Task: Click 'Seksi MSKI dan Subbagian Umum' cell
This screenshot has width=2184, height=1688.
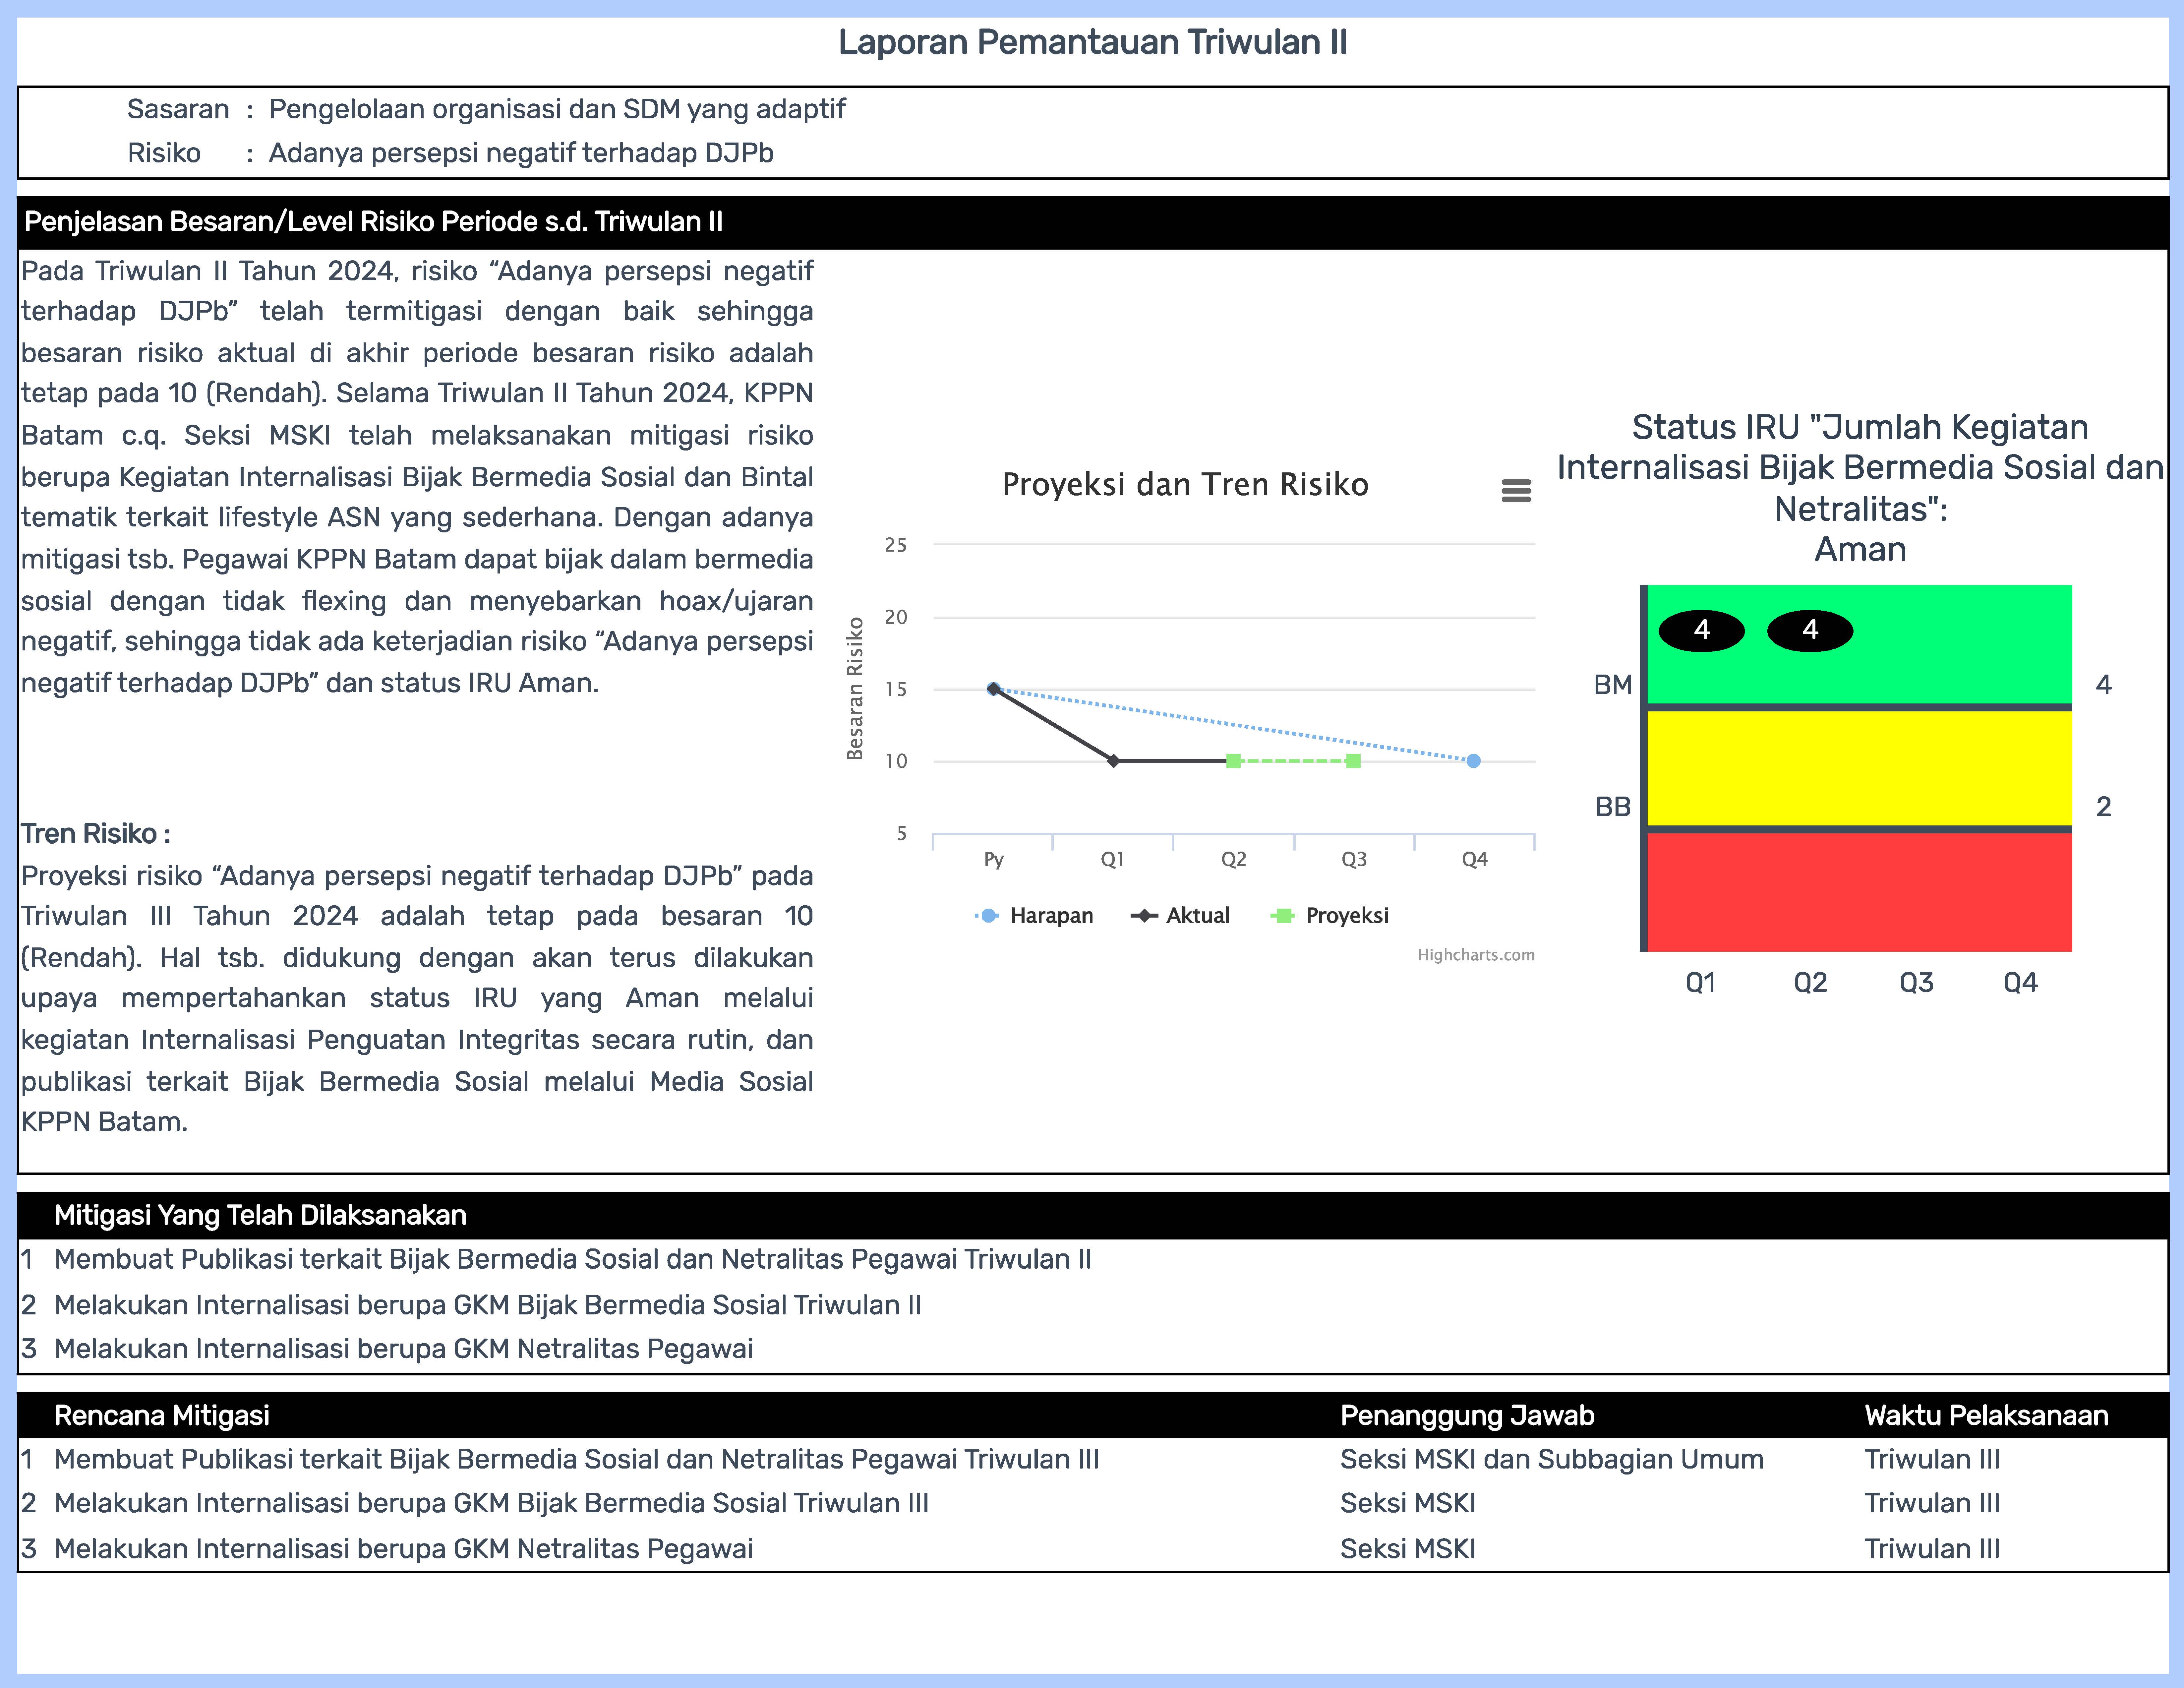Action: tap(1552, 1460)
